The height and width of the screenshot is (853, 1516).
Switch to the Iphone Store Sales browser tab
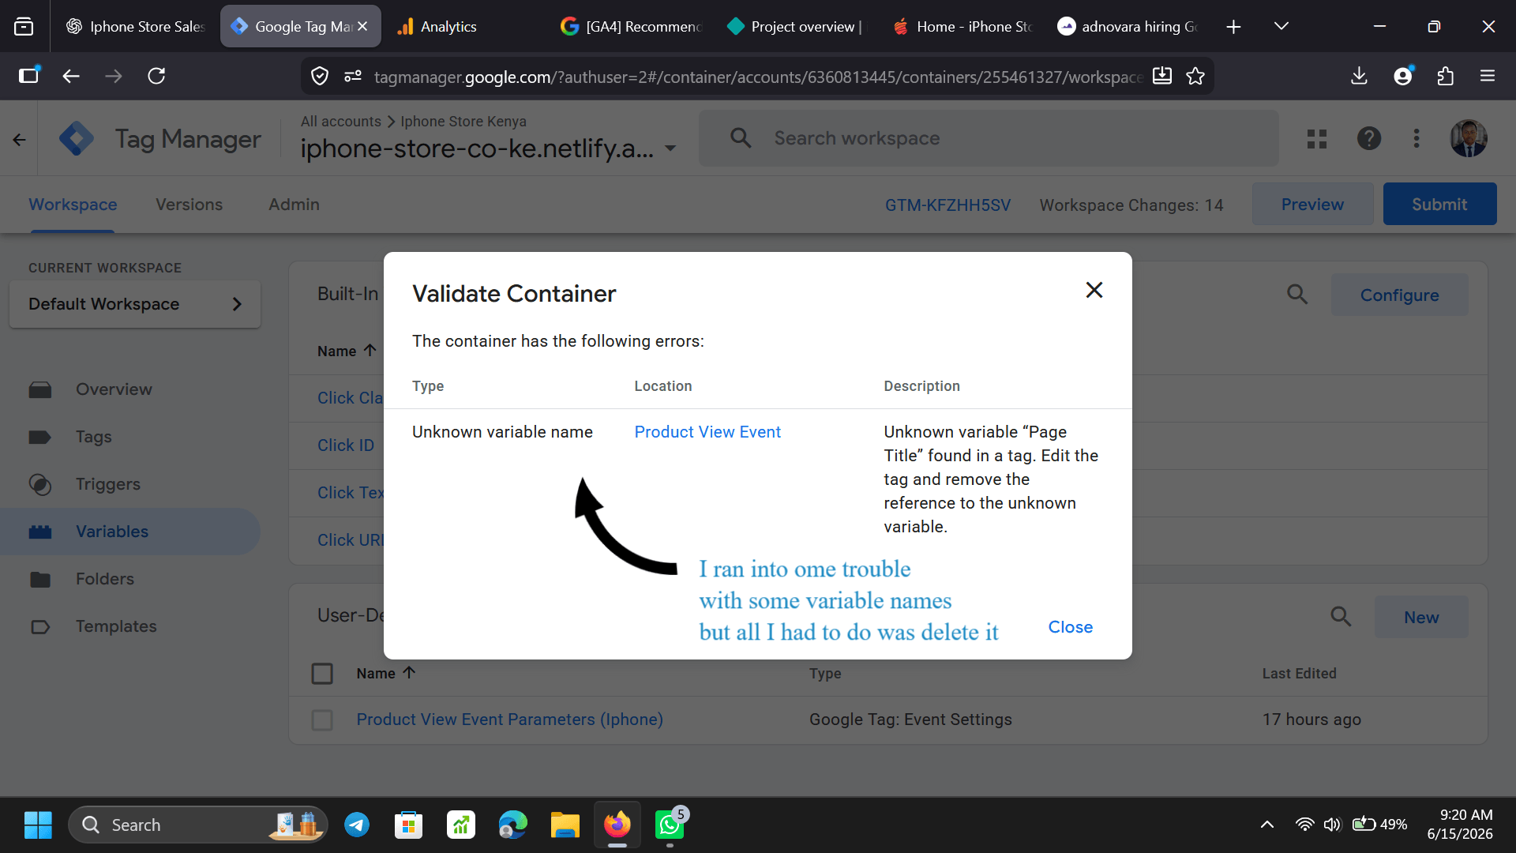pos(135,26)
